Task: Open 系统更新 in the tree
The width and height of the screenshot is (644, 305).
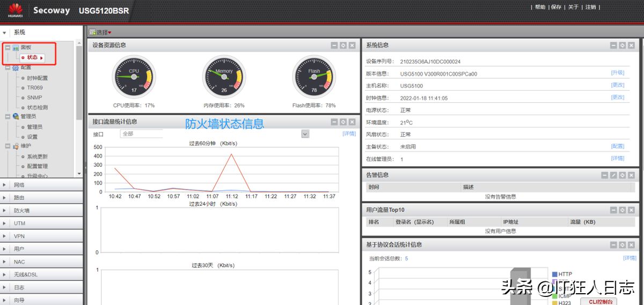Action: [x=38, y=157]
